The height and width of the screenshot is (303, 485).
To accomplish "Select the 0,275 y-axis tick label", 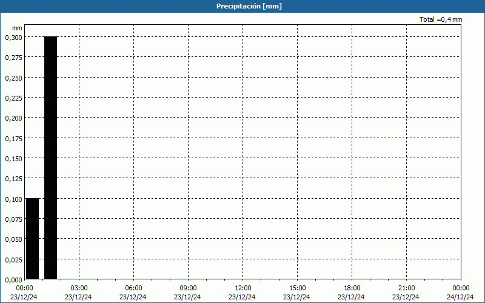I will click(x=13, y=58).
